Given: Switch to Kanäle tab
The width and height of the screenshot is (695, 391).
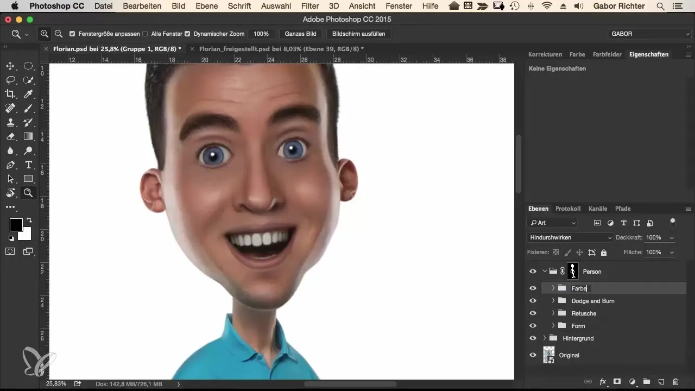Looking at the screenshot, I should (598, 209).
